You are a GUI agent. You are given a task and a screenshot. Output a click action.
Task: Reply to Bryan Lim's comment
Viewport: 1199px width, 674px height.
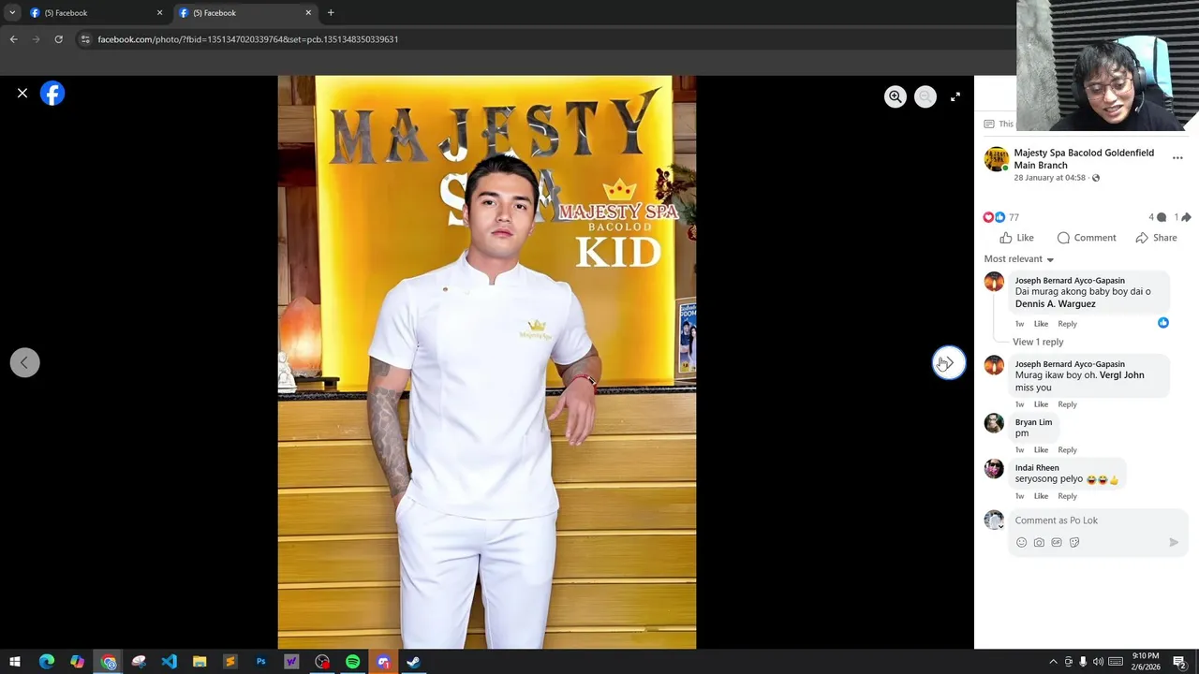pos(1067,450)
